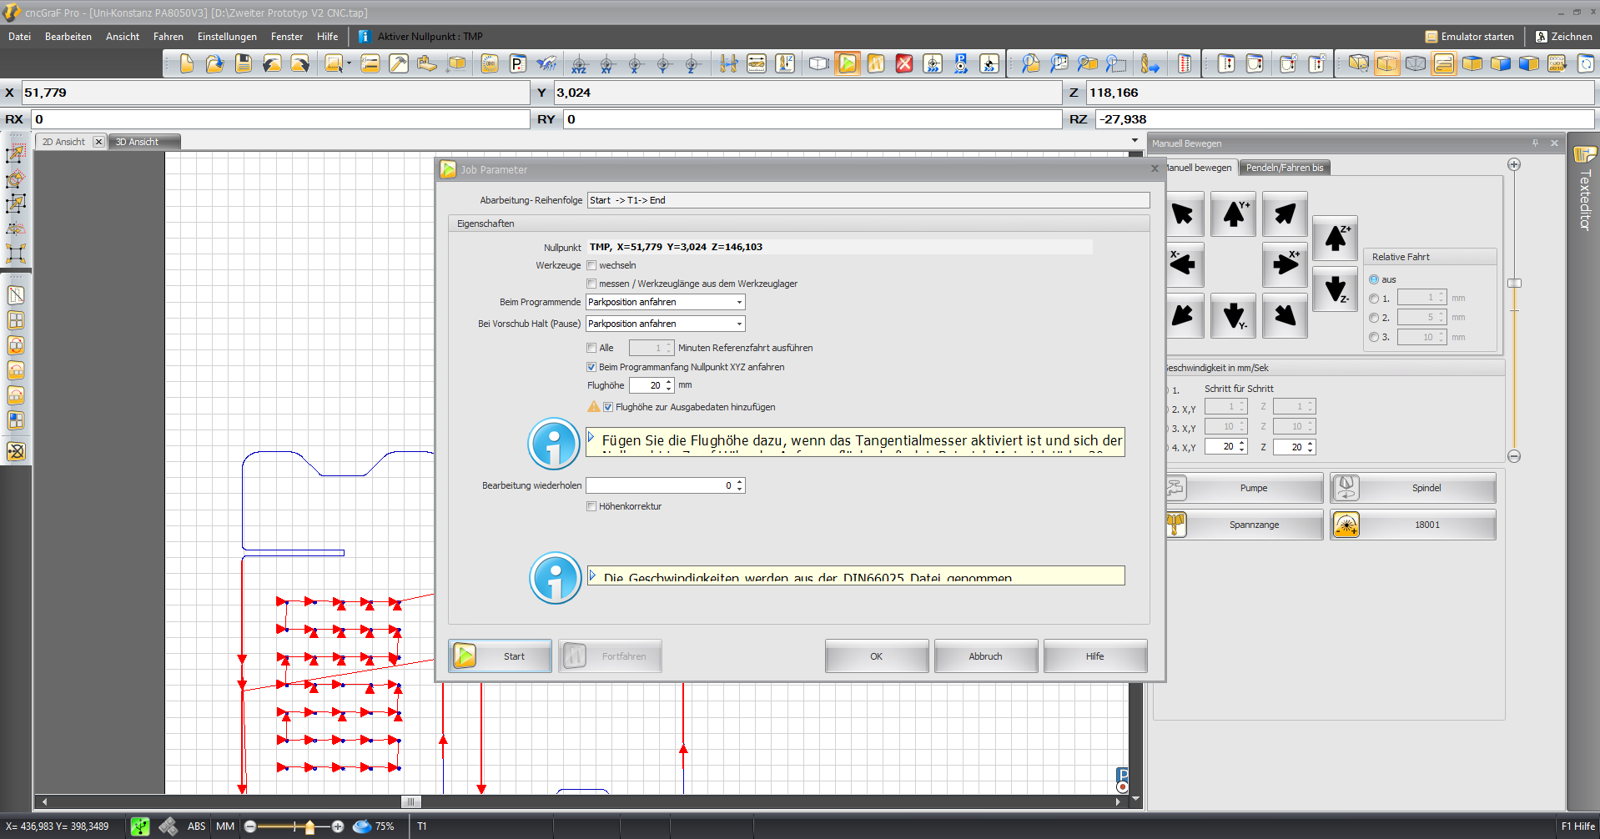Click the speed slider handle in Manuell Bewegen
Image resolution: width=1600 pixels, height=839 pixels.
point(1514,283)
